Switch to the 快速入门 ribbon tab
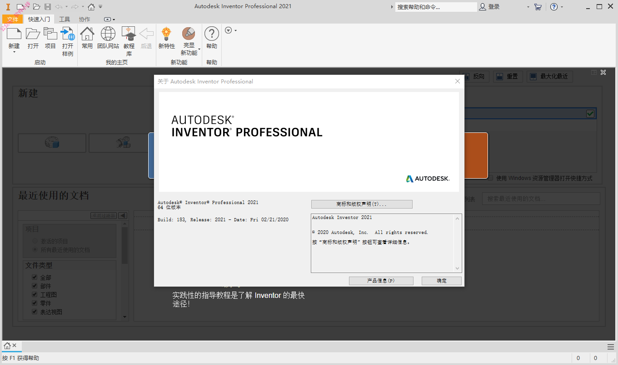This screenshot has height=365, width=618. click(39, 19)
